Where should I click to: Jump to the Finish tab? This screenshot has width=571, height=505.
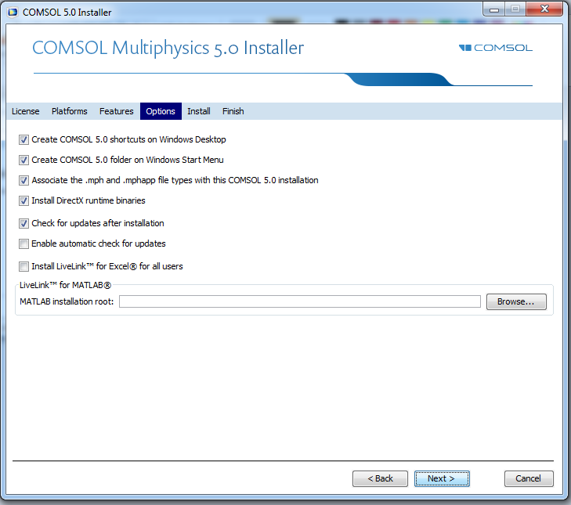point(233,111)
